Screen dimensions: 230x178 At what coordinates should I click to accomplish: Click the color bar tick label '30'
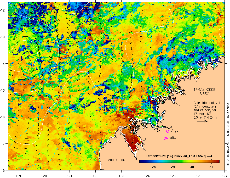[192, 167]
